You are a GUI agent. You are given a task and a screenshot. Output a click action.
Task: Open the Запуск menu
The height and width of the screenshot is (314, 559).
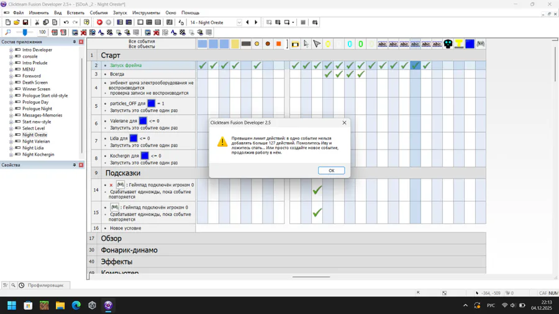120,13
